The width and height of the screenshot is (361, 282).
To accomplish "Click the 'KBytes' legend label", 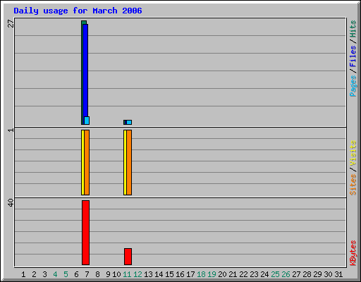I will click(x=353, y=253).
